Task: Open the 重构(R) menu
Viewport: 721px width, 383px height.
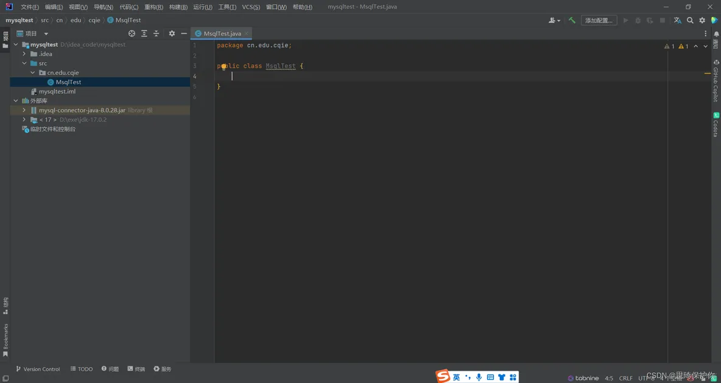Action: click(x=153, y=7)
